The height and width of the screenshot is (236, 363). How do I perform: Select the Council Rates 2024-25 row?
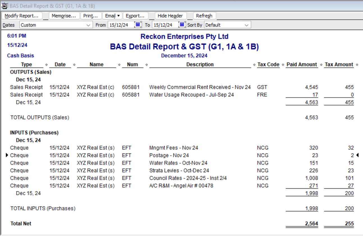(x=182, y=178)
